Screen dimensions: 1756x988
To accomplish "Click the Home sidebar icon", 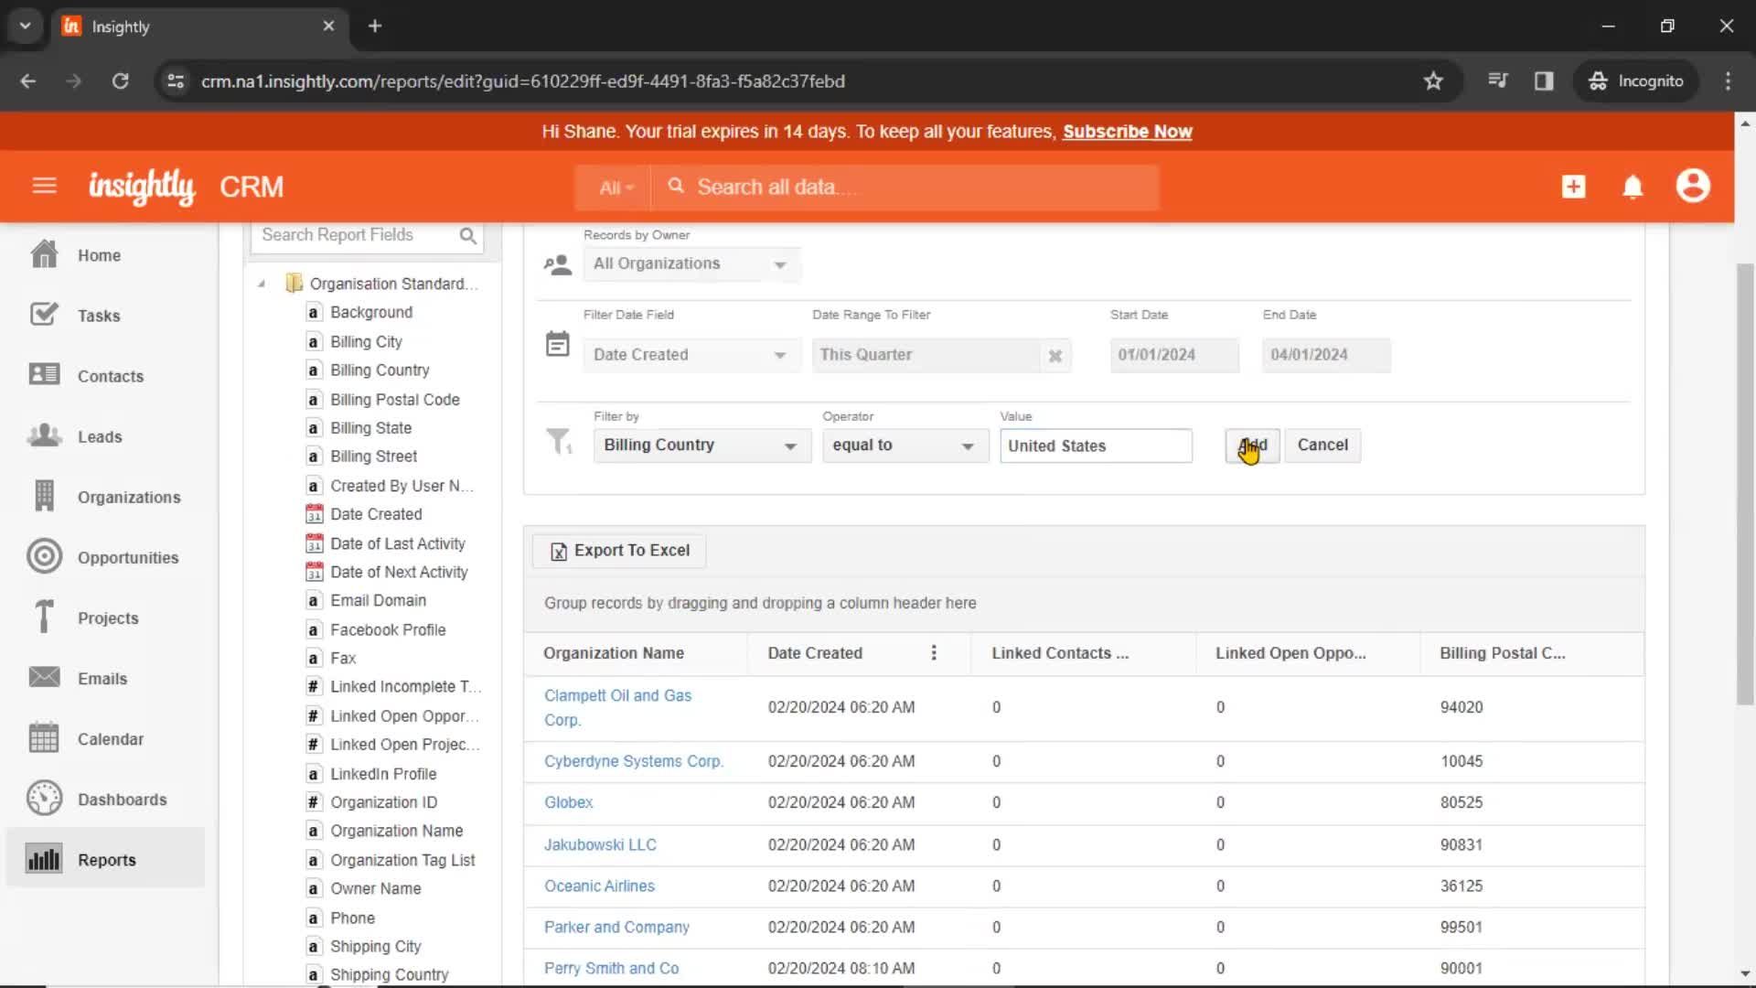I will (44, 254).
